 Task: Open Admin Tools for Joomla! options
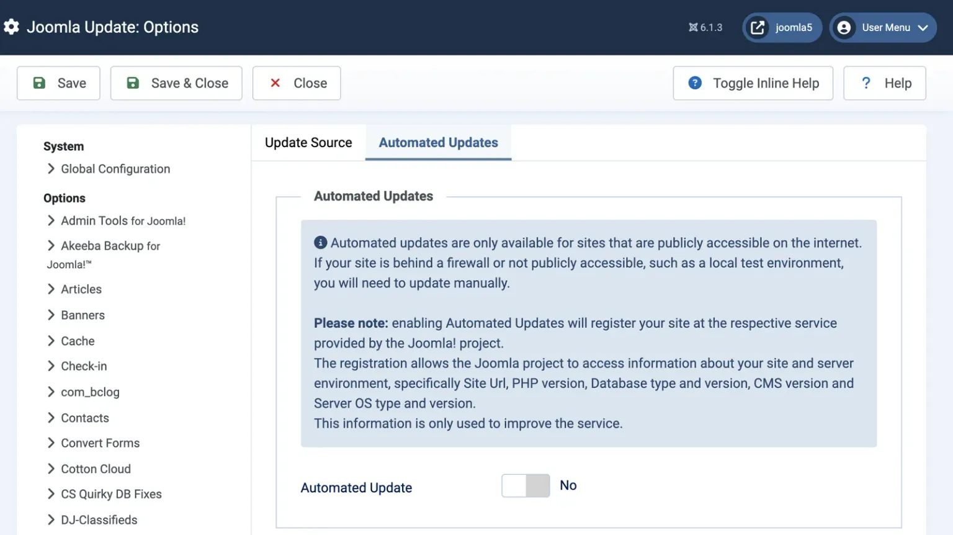pos(123,221)
